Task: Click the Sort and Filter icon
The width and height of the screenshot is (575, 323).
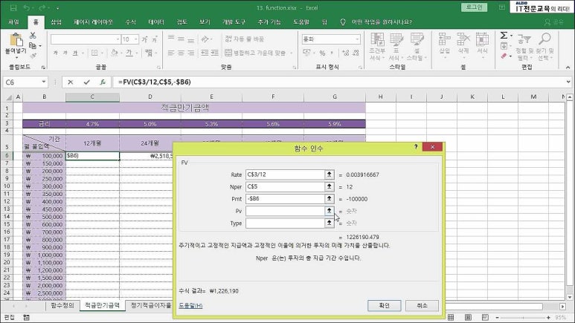Action: pyautogui.click(x=524, y=39)
